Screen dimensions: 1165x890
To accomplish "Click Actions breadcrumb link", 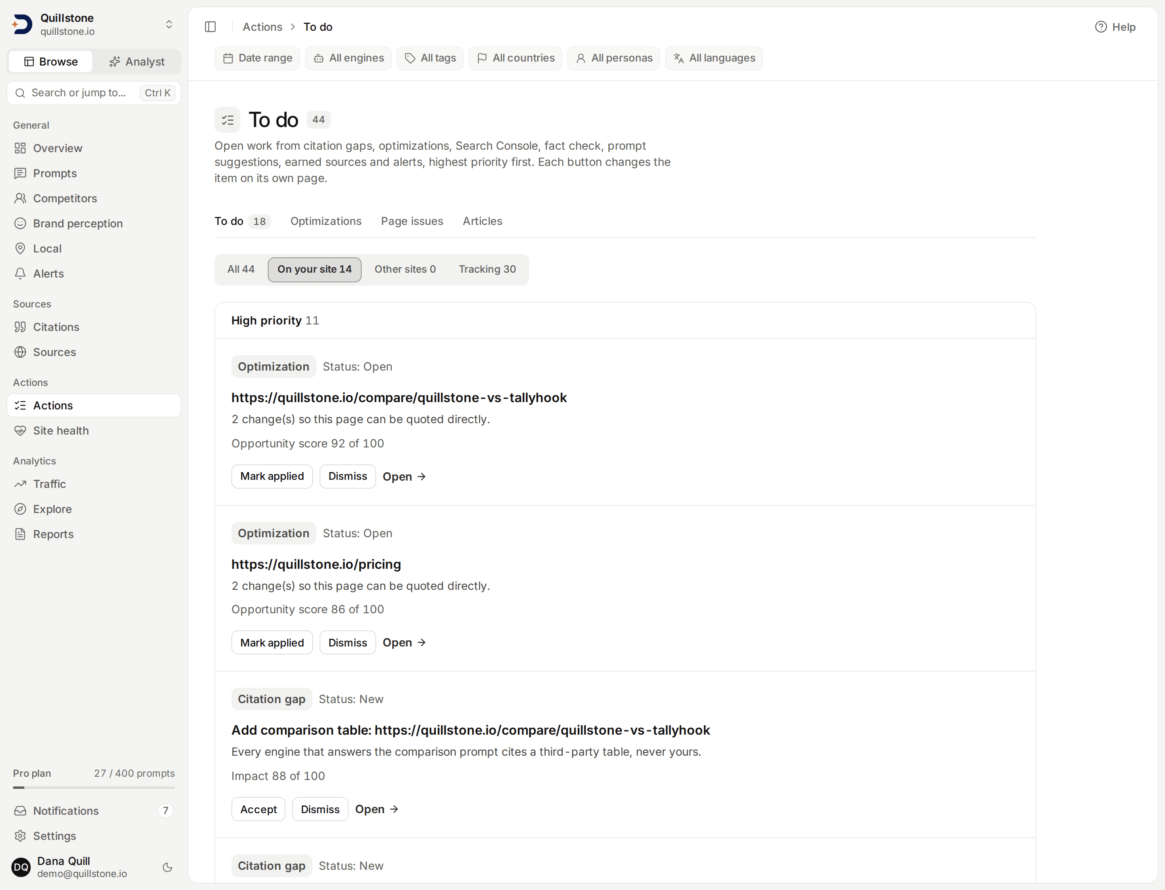I will click(x=262, y=27).
